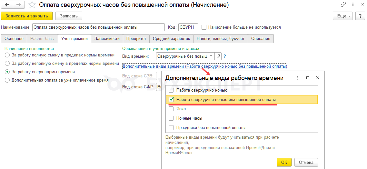This screenshot has height=169, width=367.
Task: Open the Описание tab
Action: pos(261,39)
